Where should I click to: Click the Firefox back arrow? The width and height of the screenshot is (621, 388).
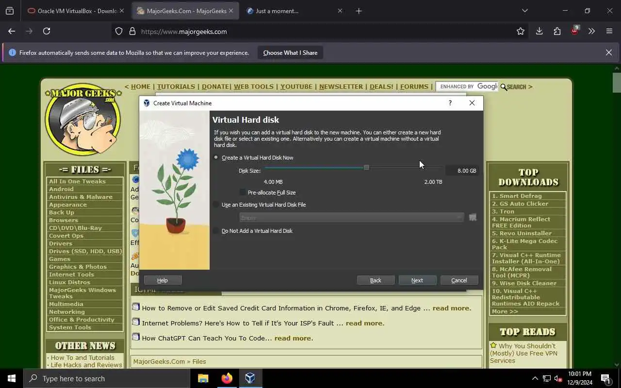pyautogui.click(x=12, y=31)
